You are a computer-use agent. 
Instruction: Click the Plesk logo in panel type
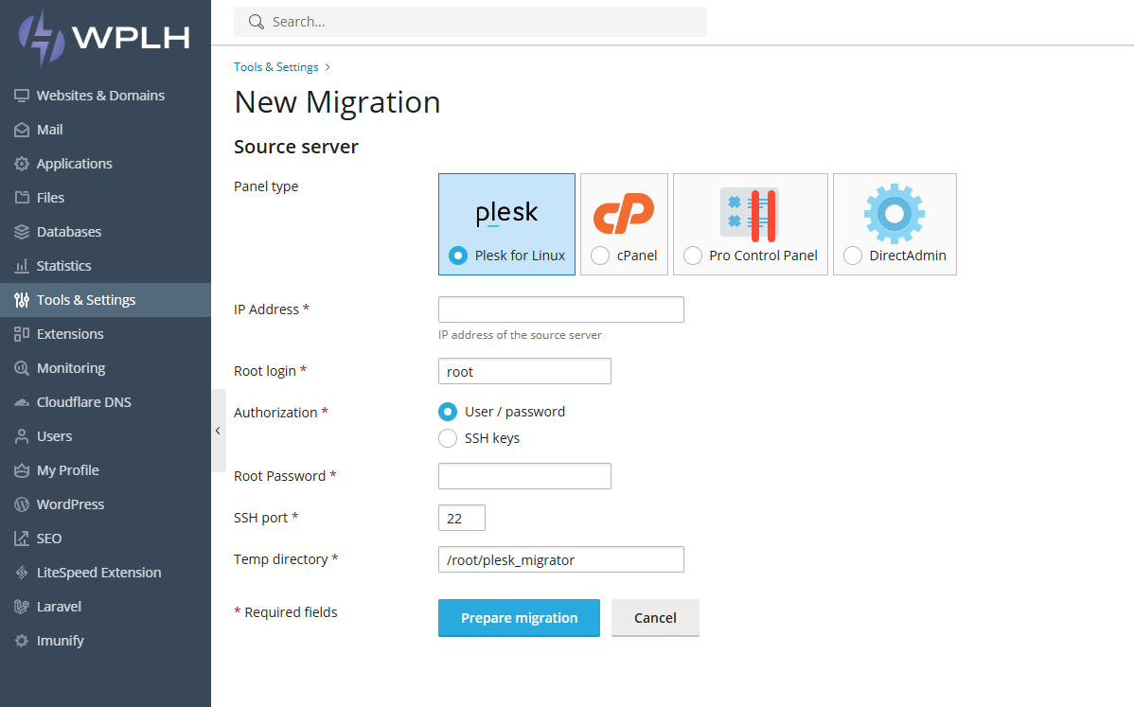pyautogui.click(x=506, y=213)
